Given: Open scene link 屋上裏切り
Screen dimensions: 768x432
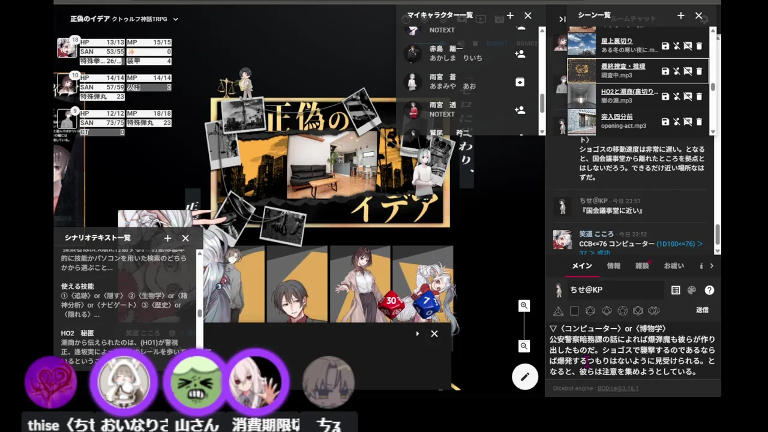Looking at the screenshot, I should pyautogui.click(x=617, y=41).
